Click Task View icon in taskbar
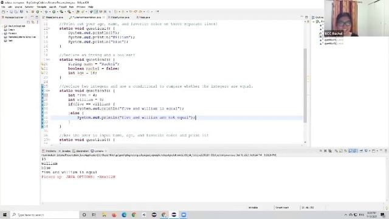The width and height of the screenshot is (389, 219). pyautogui.click(x=94, y=215)
